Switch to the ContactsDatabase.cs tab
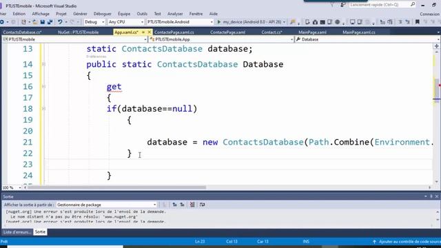This screenshot has width=441, height=248. [x=22, y=32]
